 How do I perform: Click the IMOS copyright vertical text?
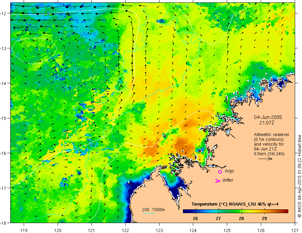point(299,176)
